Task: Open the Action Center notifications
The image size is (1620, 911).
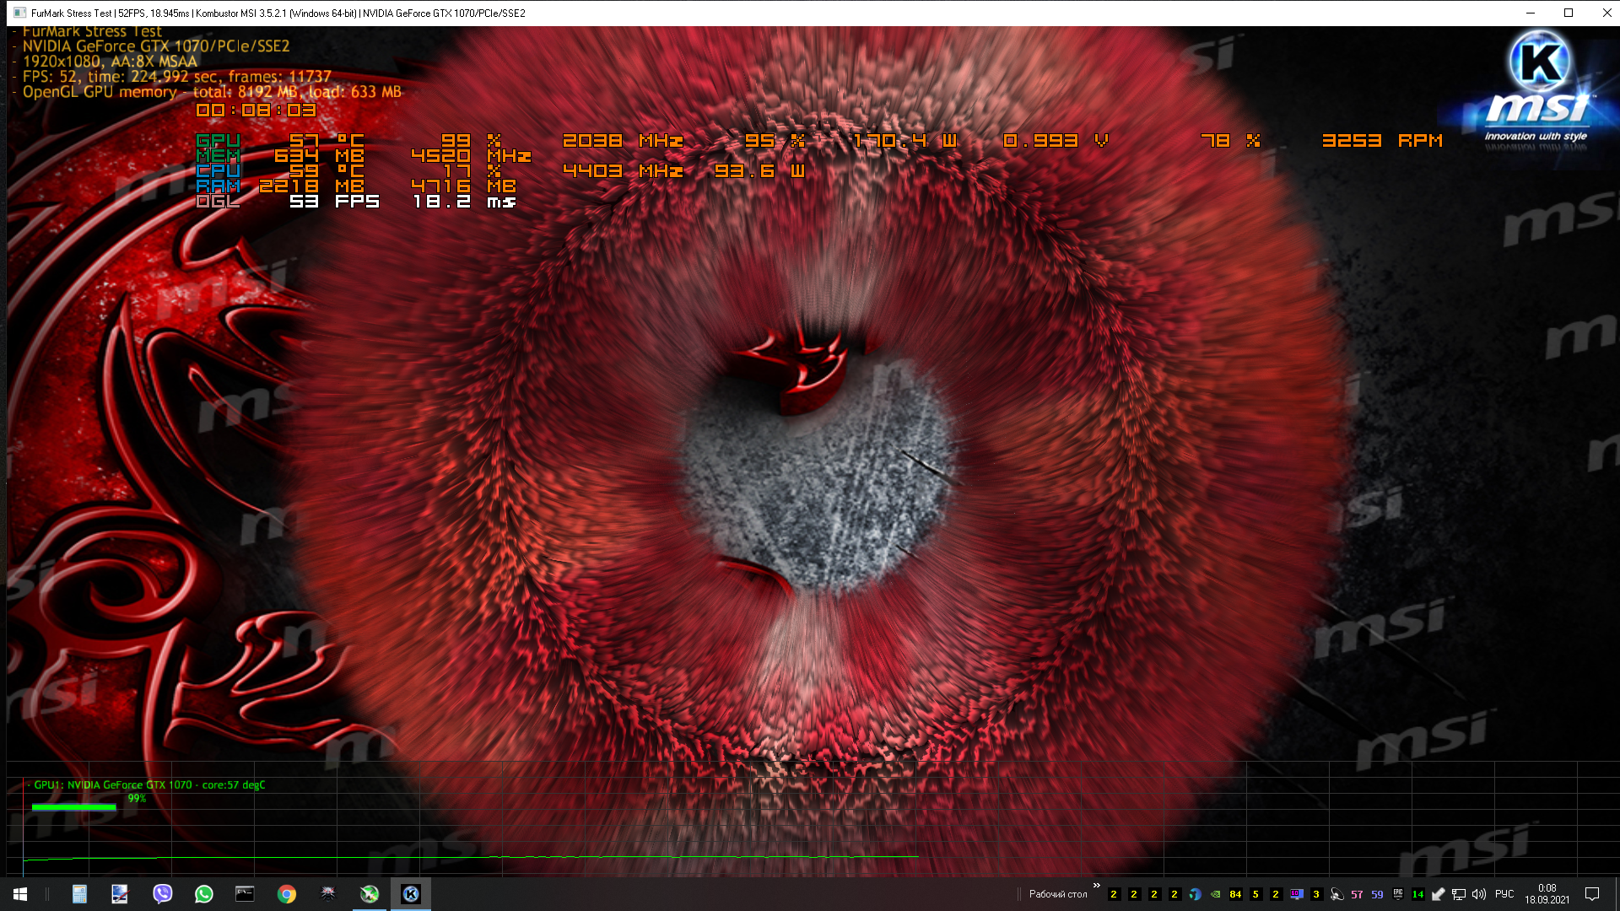Action: pyautogui.click(x=1592, y=894)
